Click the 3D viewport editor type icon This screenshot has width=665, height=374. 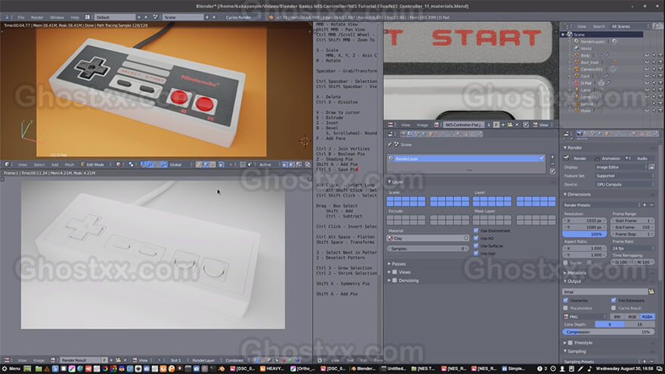pyautogui.click(x=8, y=165)
